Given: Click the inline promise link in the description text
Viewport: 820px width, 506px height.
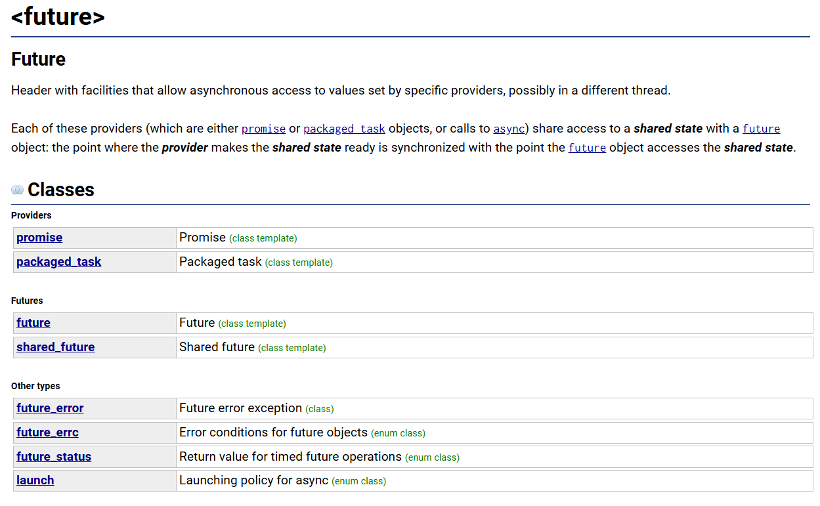Looking at the screenshot, I should click(x=263, y=129).
